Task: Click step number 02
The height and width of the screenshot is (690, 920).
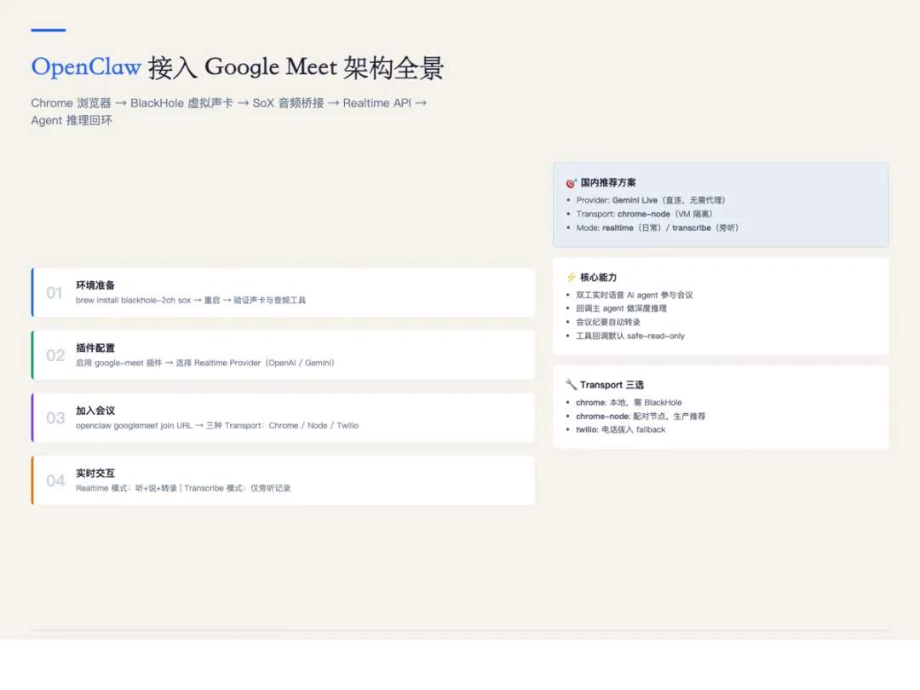Action: (x=55, y=355)
